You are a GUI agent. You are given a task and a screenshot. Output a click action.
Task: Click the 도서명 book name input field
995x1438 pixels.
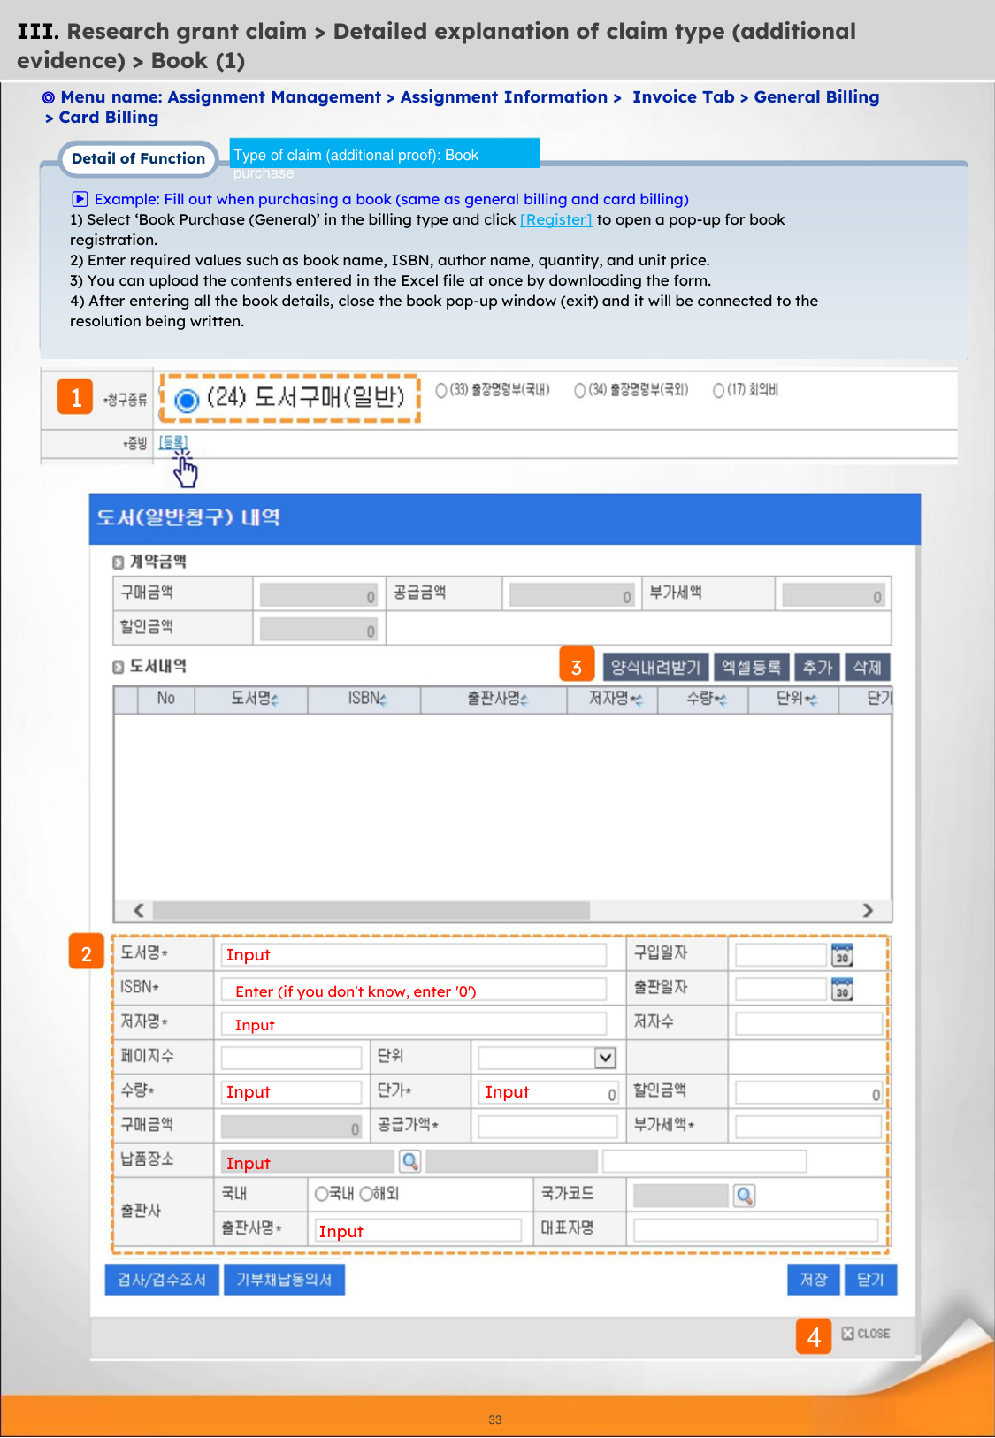click(x=414, y=955)
